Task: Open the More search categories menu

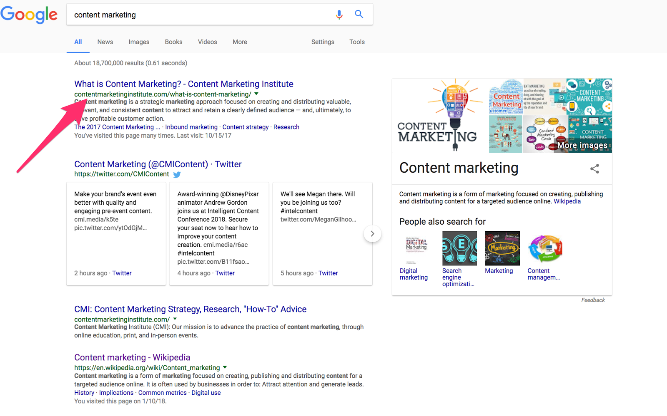Action: click(x=240, y=42)
